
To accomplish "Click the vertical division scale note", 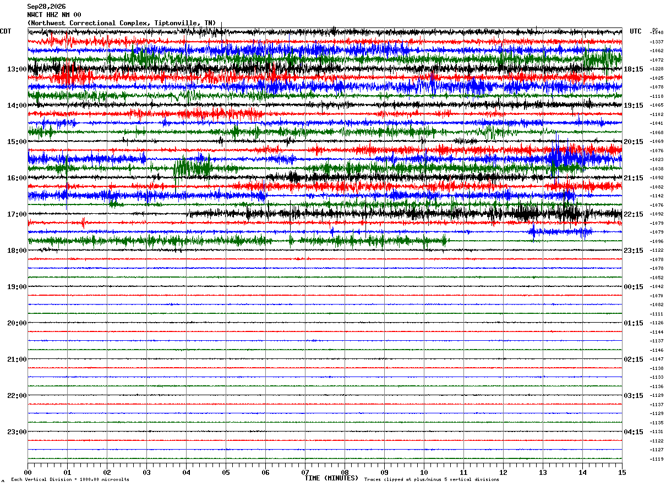I will click(x=70, y=479).
